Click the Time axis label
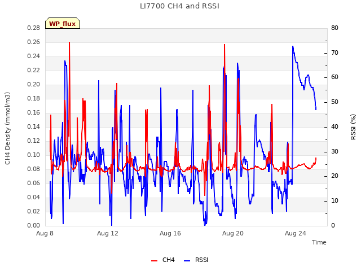 click(x=319, y=242)
